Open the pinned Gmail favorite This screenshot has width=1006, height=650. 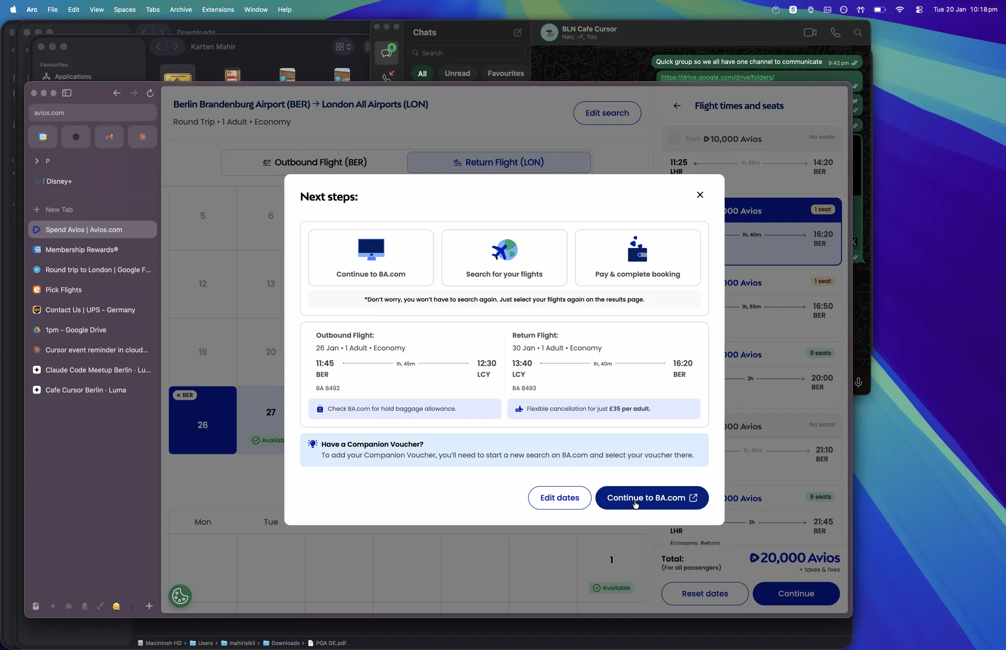[109, 137]
